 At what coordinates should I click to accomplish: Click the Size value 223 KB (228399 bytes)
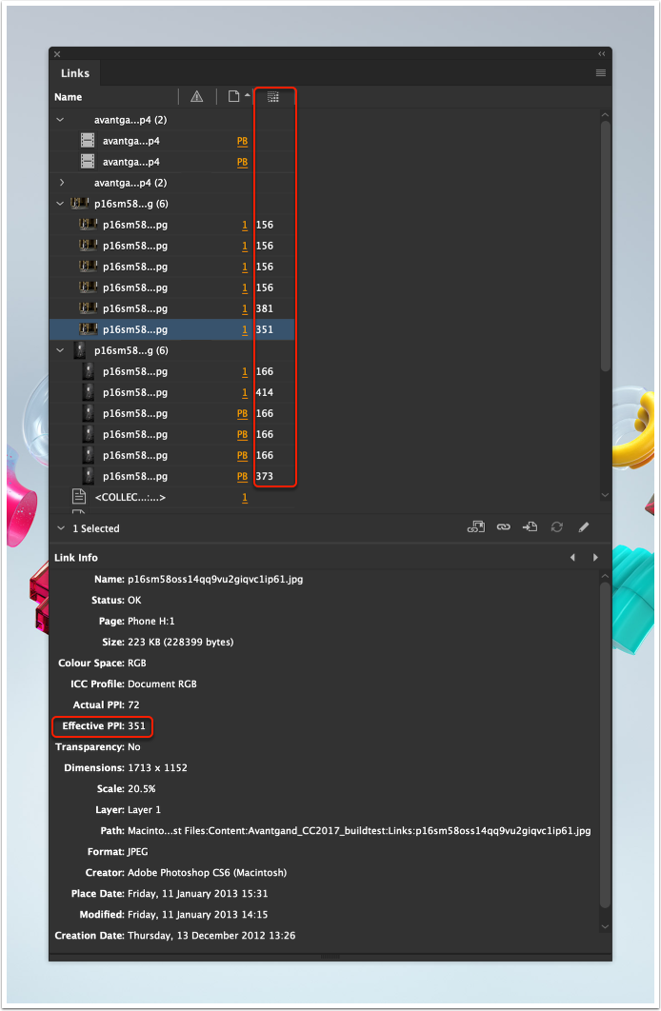tap(181, 643)
